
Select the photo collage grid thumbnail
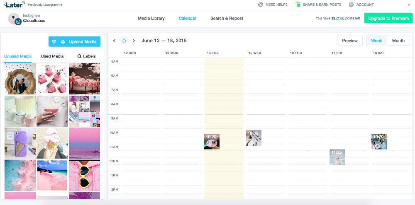[x=84, y=111]
